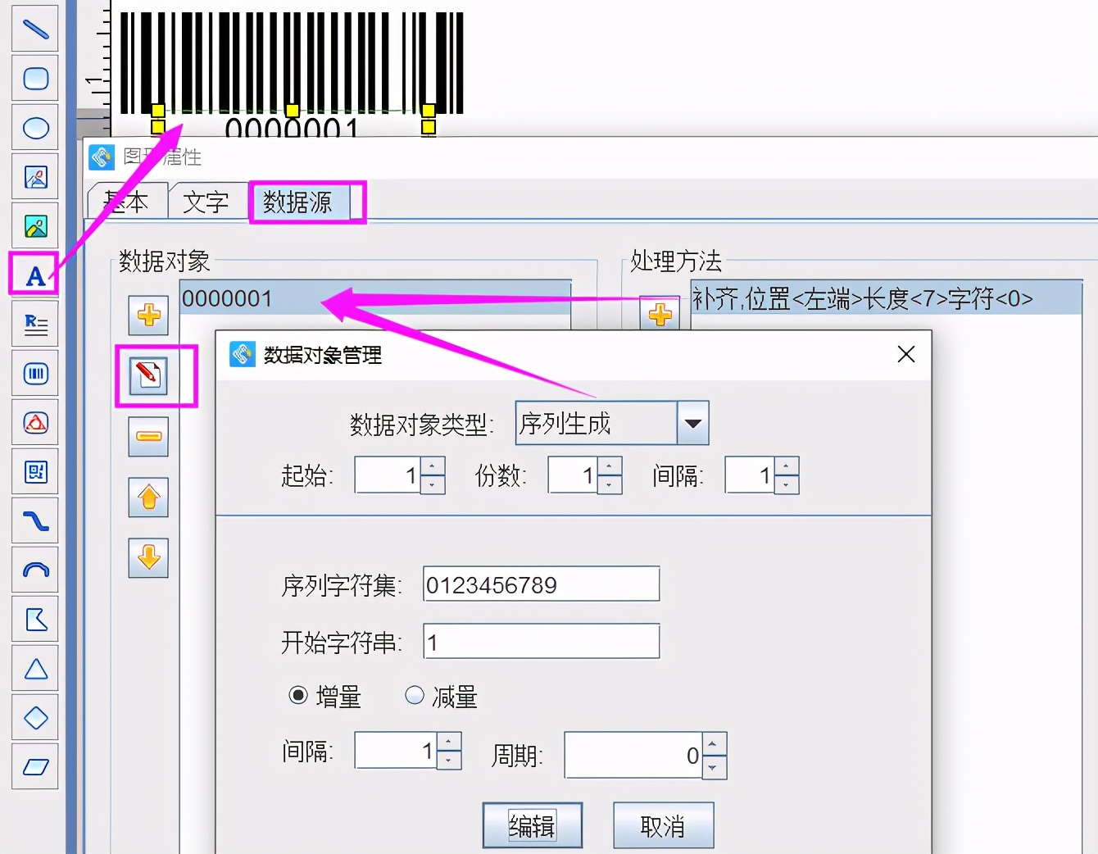Image resolution: width=1098 pixels, height=854 pixels.
Task: Increase the 份数 value with up arrow
Action: click(610, 466)
